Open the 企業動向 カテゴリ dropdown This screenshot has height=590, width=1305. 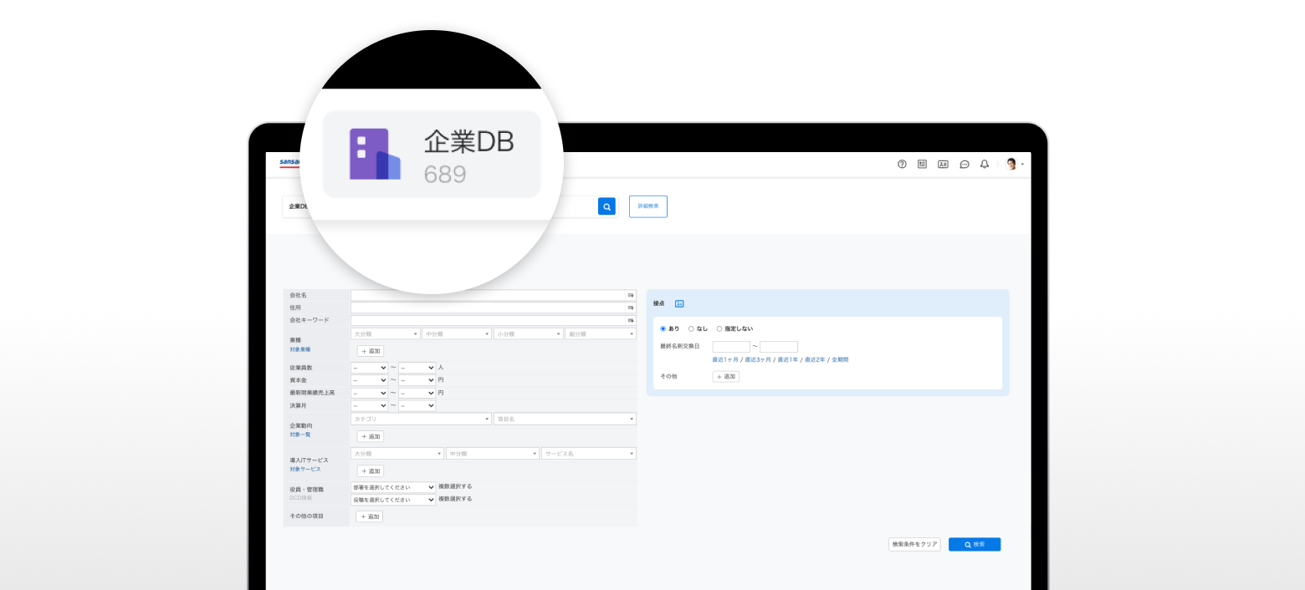422,419
